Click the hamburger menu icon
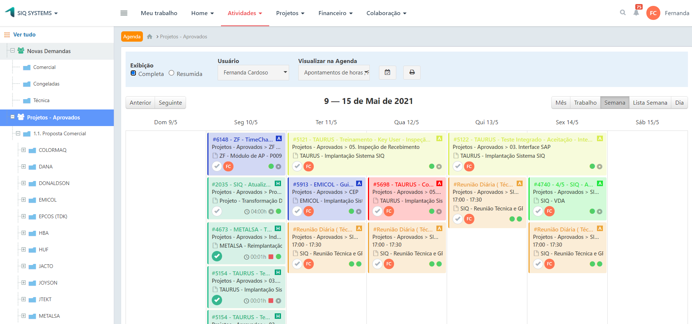Viewport: 692px width, 324px height. 124,13
